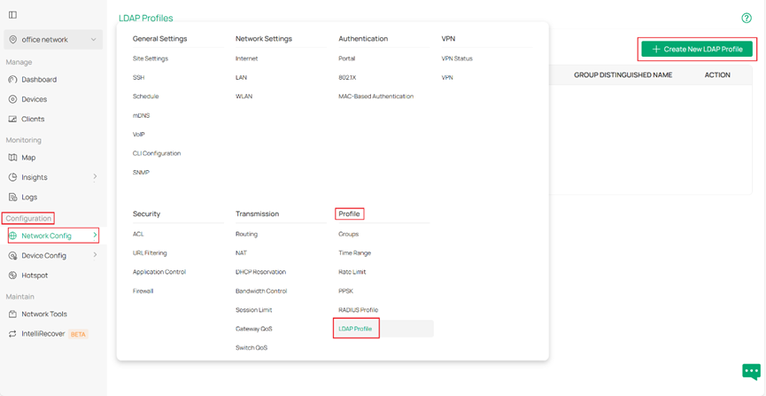Open the office network site dropdown
The width and height of the screenshot is (766, 396).
click(53, 40)
